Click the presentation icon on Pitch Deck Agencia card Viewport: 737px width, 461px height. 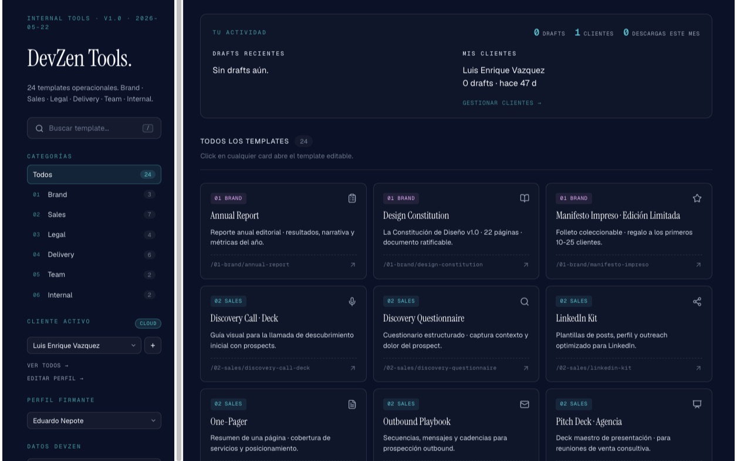point(697,404)
